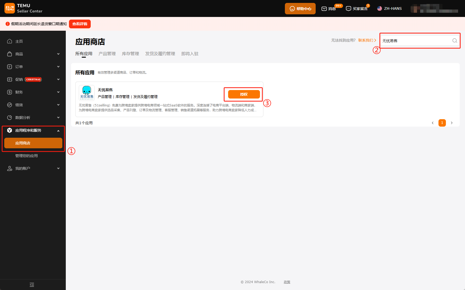Expand the 财务 menu chevron
The width and height of the screenshot is (465, 290).
tap(58, 92)
